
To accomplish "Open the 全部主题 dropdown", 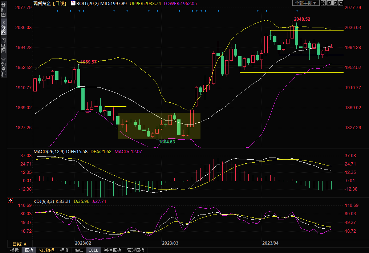I will point(306,3).
